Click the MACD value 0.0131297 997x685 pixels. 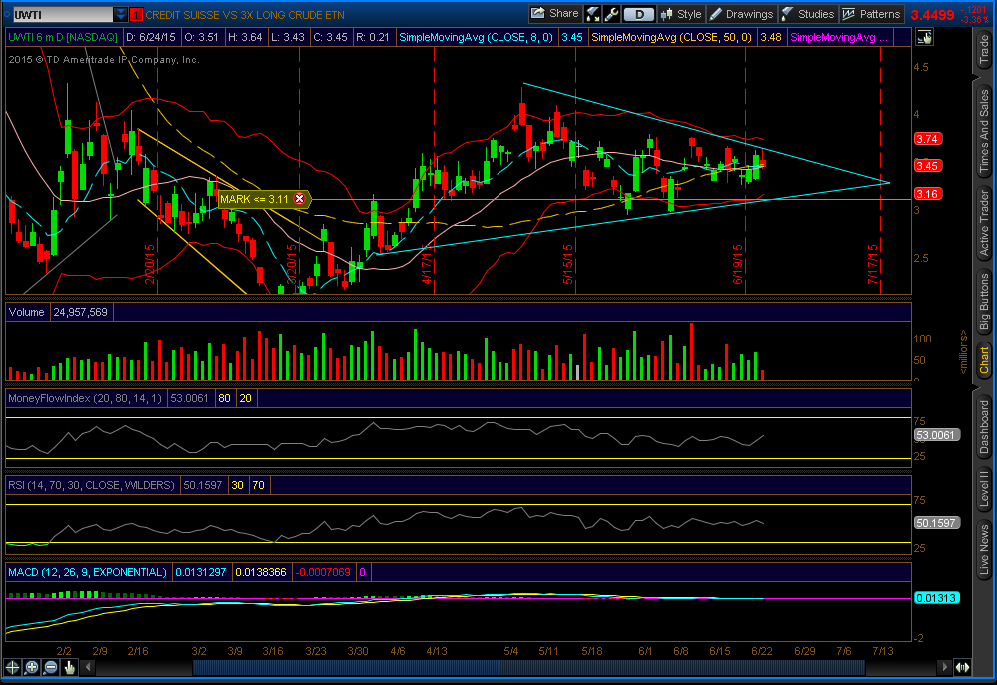[x=200, y=572]
